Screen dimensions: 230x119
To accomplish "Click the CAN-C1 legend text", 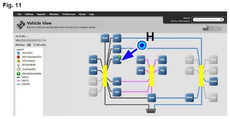I will tap(25, 77).
